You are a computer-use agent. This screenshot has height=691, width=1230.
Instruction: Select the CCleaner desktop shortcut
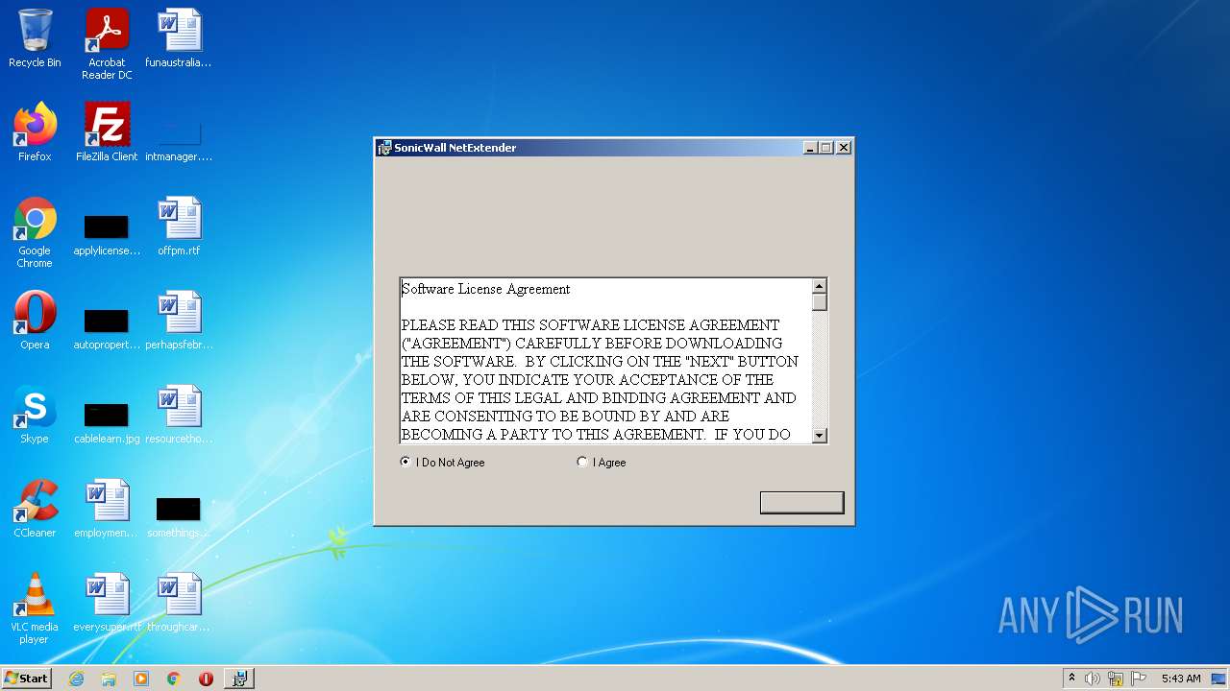click(x=35, y=509)
